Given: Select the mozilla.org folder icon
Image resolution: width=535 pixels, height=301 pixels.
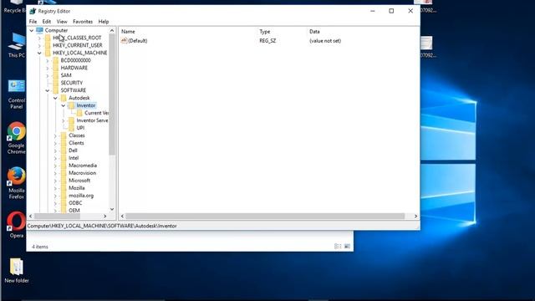Looking at the screenshot, I should point(64,196).
